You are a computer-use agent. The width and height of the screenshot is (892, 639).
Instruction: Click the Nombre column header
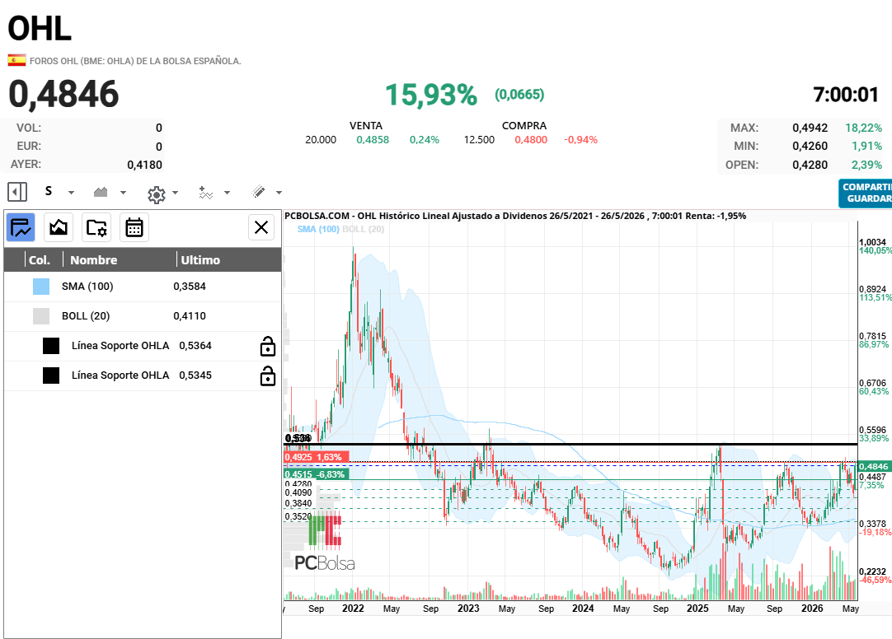pos(94,260)
